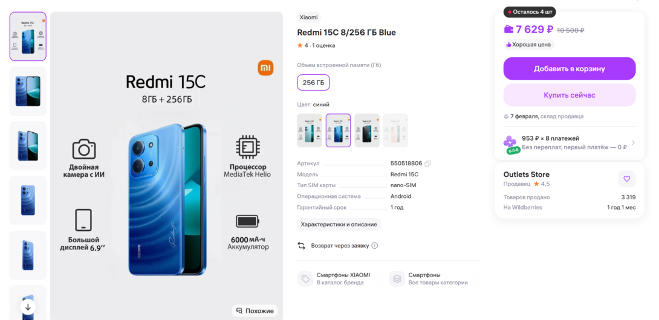
Task: Add the phone to cart
Action: coord(569,69)
